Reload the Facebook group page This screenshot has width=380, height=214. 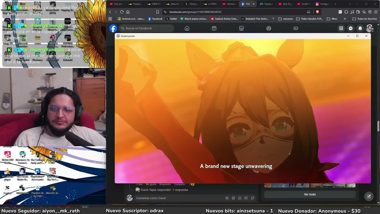122,12
